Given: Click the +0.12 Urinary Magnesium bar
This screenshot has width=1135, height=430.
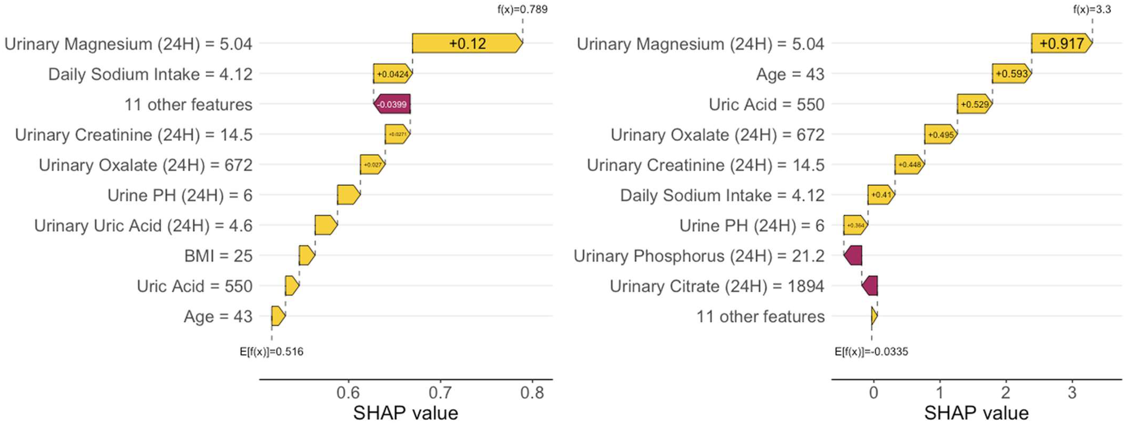Looking at the screenshot, I should click(467, 43).
